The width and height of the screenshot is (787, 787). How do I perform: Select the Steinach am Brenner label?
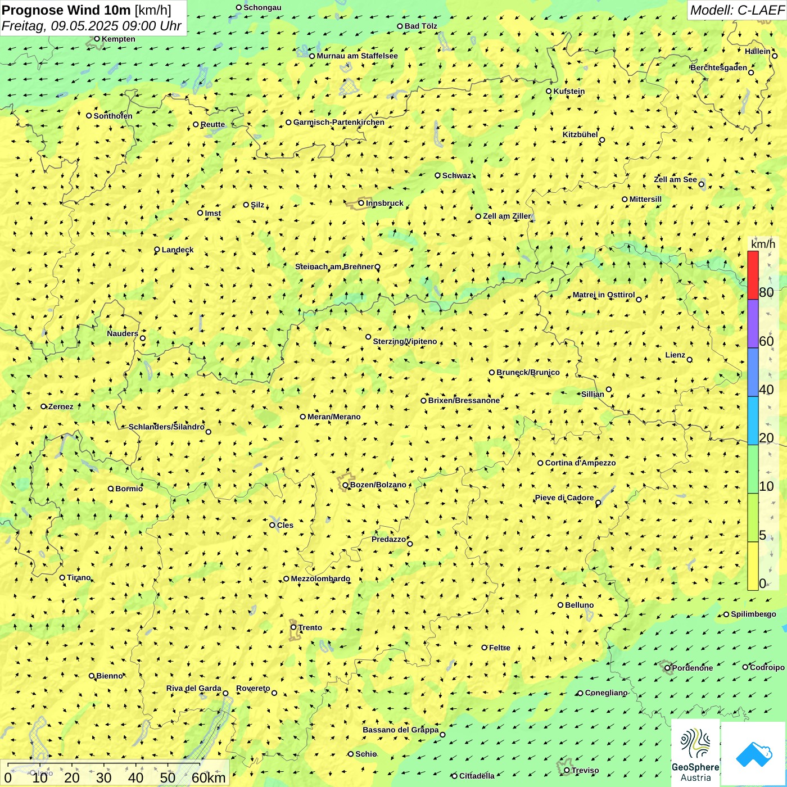[334, 266]
